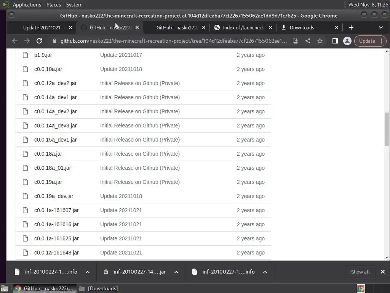Open the Applications menu
This screenshot has height=293, width=390.
(27, 5)
